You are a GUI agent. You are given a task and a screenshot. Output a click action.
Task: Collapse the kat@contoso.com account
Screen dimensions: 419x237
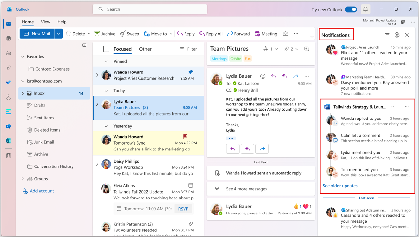click(x=23, y=81)
